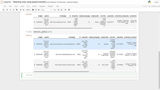The image size is (160, 90).
Task: Click the avatarmovie.com homepage cell
Action: pos(58,22)
